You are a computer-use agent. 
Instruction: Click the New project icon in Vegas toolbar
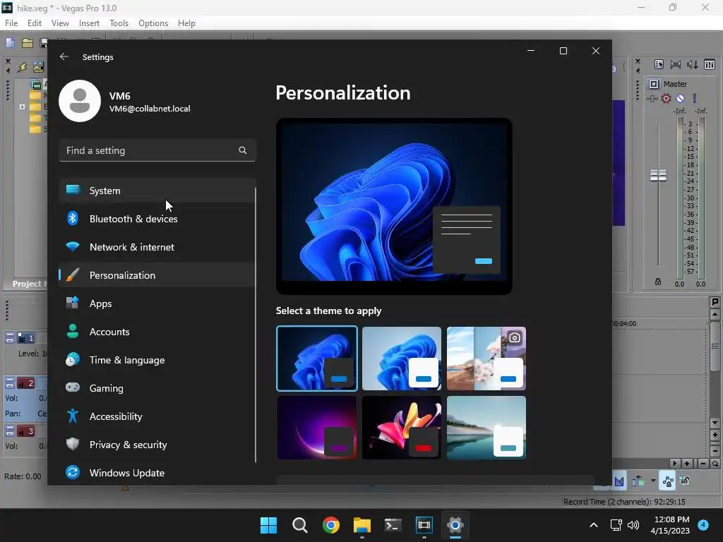10,43
